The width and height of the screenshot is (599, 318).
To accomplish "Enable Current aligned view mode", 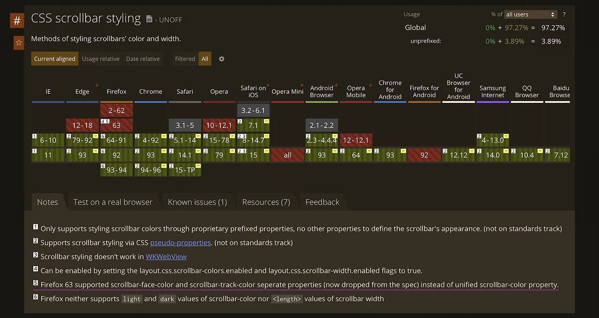I will (x=55, y=59).
